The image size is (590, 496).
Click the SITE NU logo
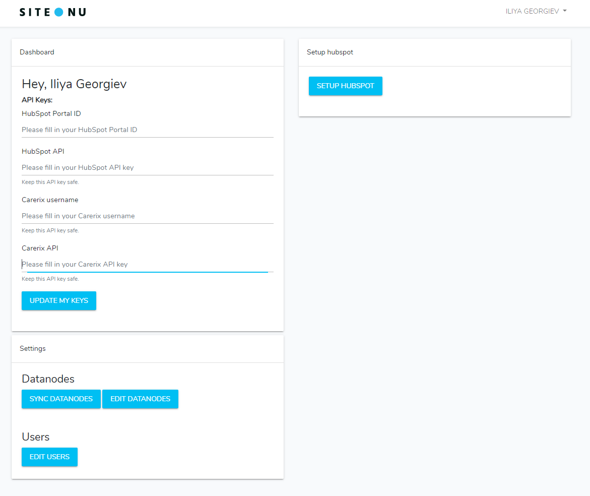[x=53, y=12]
